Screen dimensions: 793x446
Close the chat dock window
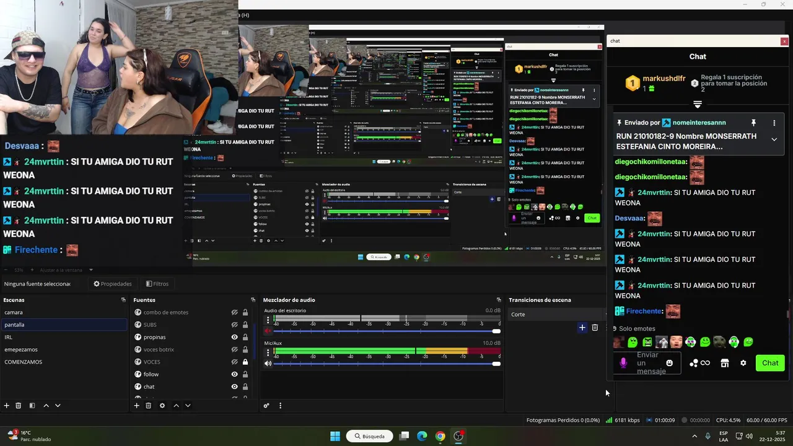click(x=784, y=41)
